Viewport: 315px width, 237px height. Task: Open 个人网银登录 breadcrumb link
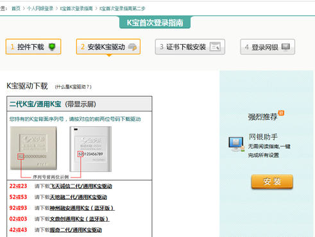pos(40,8)
